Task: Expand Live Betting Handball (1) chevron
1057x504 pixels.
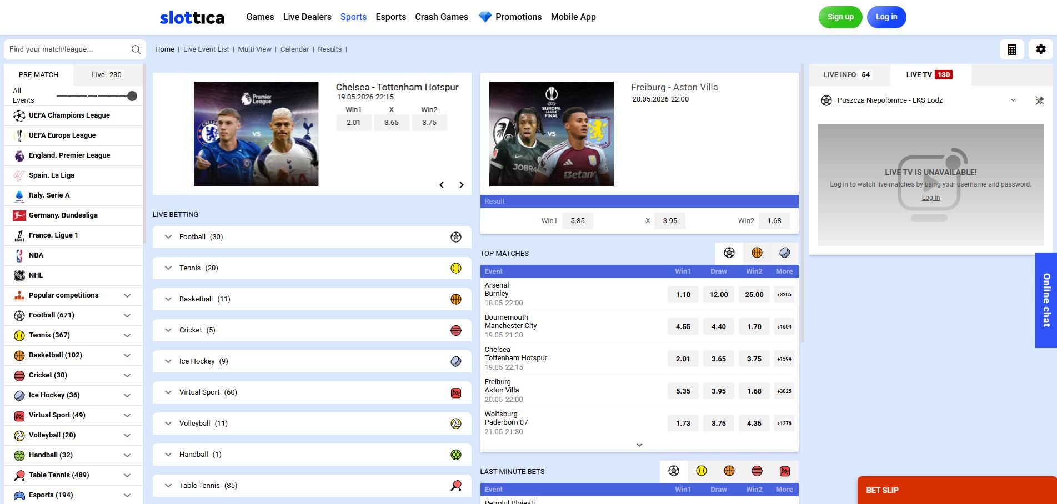Action: [x=168, y=455]
